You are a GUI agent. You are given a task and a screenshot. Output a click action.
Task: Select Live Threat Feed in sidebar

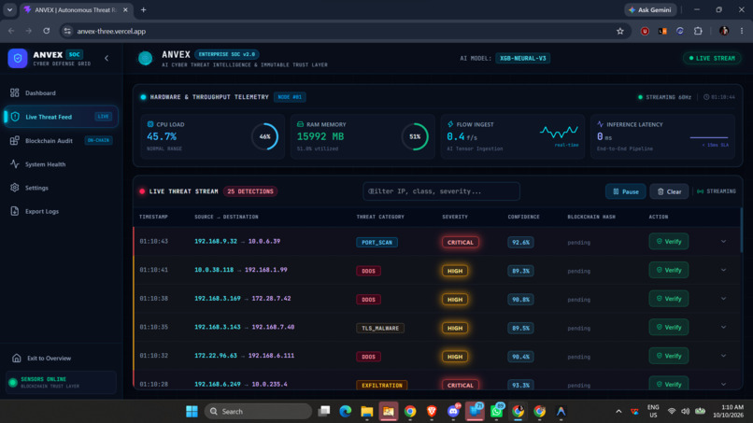(x=61, y=117)
